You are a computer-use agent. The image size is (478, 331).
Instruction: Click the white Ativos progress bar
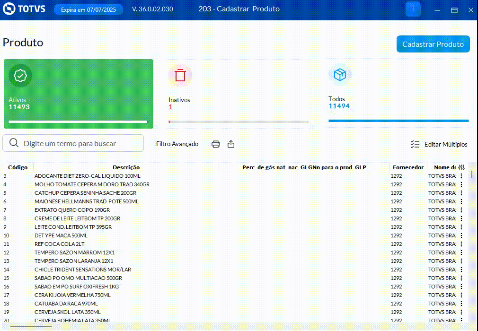pyautogui.click(x=78, y=122)
